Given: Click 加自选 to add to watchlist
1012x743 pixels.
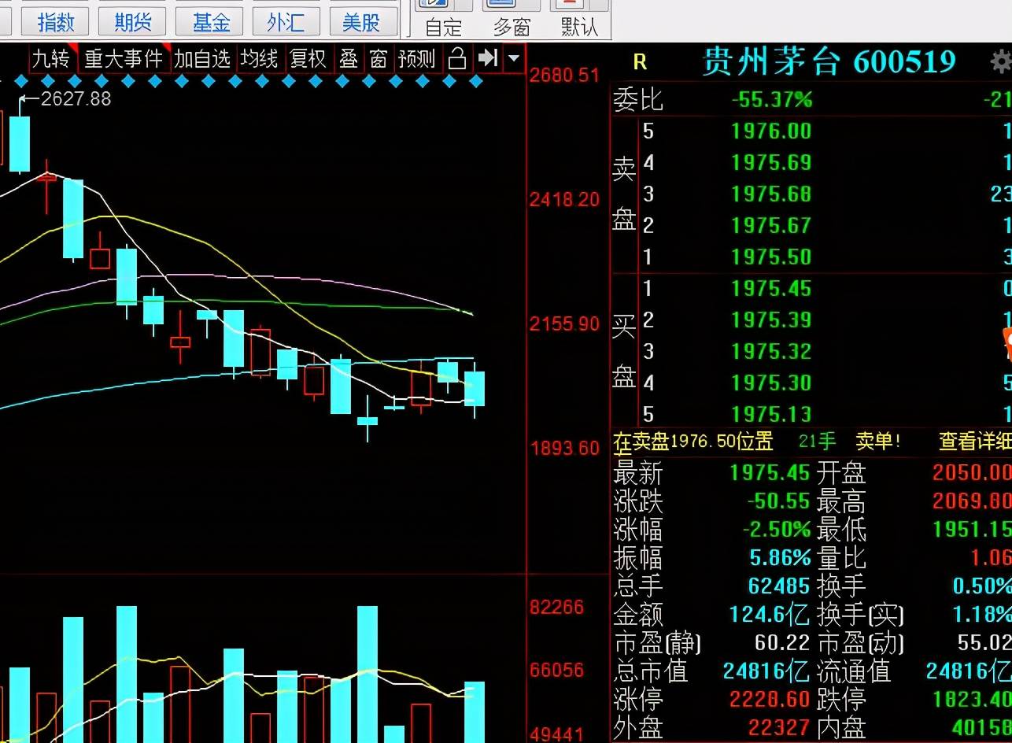Looking at the screenshot, I should [202, 59].
